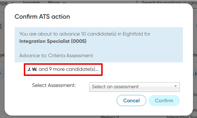Switch to the Insights tab
This screenshot has height=118, width=197.
click(x=32, y=2)
